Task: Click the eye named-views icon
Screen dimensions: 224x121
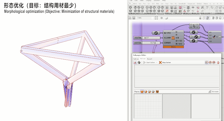Action: point(162,18)
